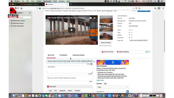Screen dimensions: 174x98
Task: Reload the page in Firefox toolbar
Action: (18, 8)
